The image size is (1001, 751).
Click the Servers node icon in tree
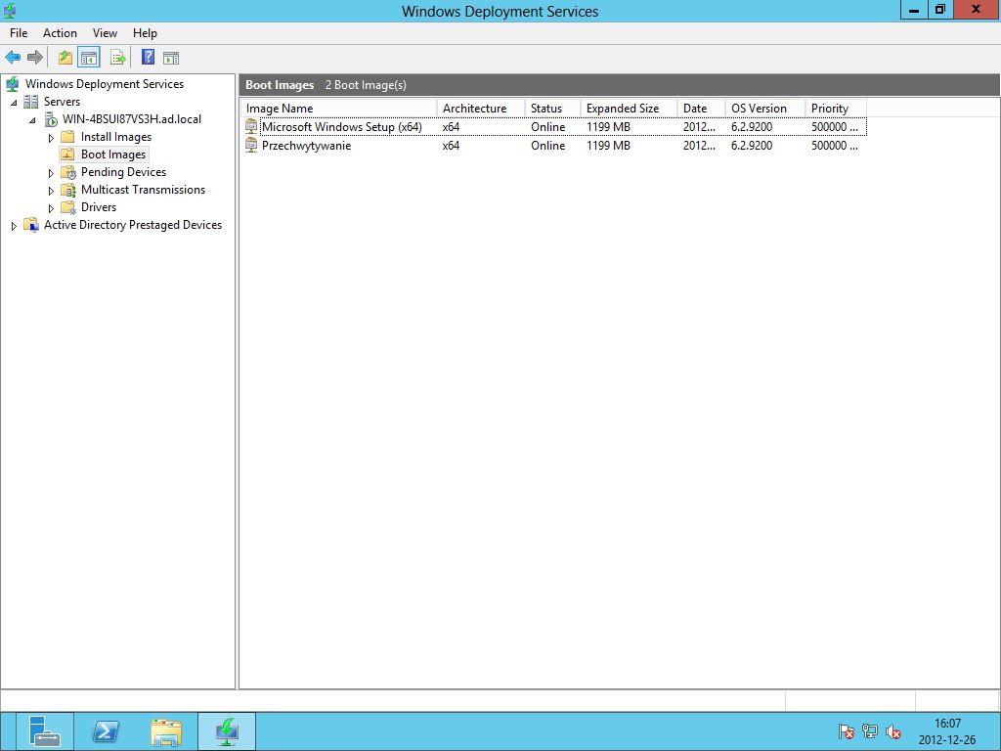coord(30,102)
